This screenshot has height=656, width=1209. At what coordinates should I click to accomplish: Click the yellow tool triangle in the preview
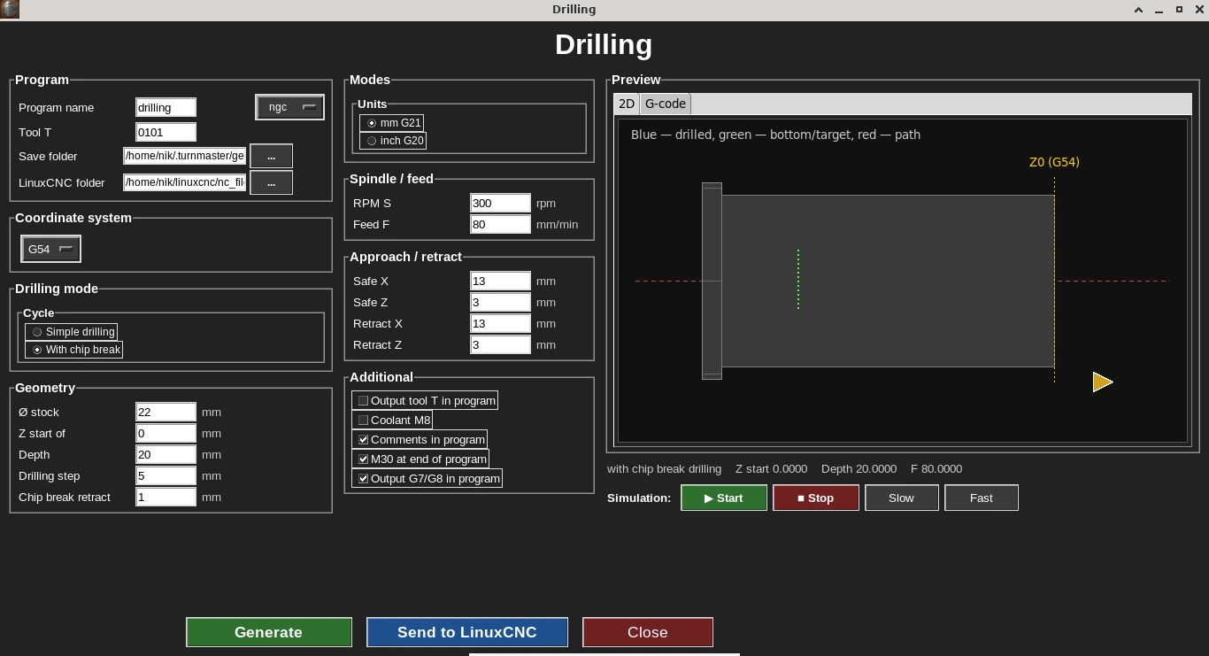[x=1103, y=382]
